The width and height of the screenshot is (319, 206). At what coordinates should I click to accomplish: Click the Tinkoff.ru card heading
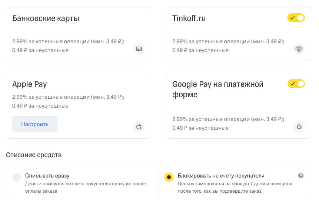tap(189, 18)
